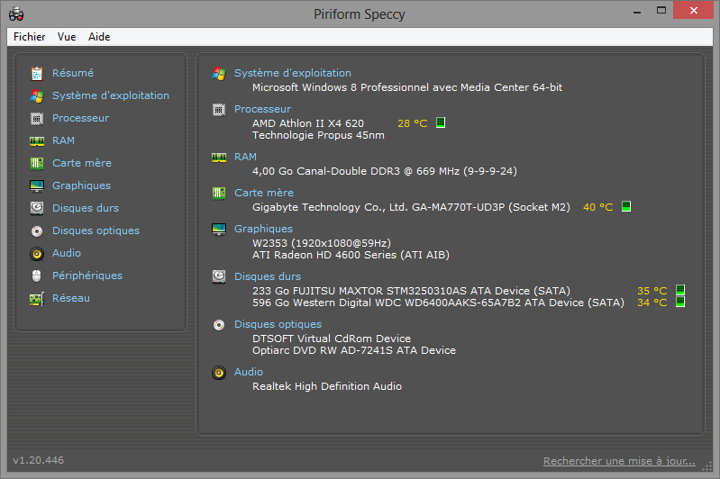Open the Fichier menu

(30, 37)
